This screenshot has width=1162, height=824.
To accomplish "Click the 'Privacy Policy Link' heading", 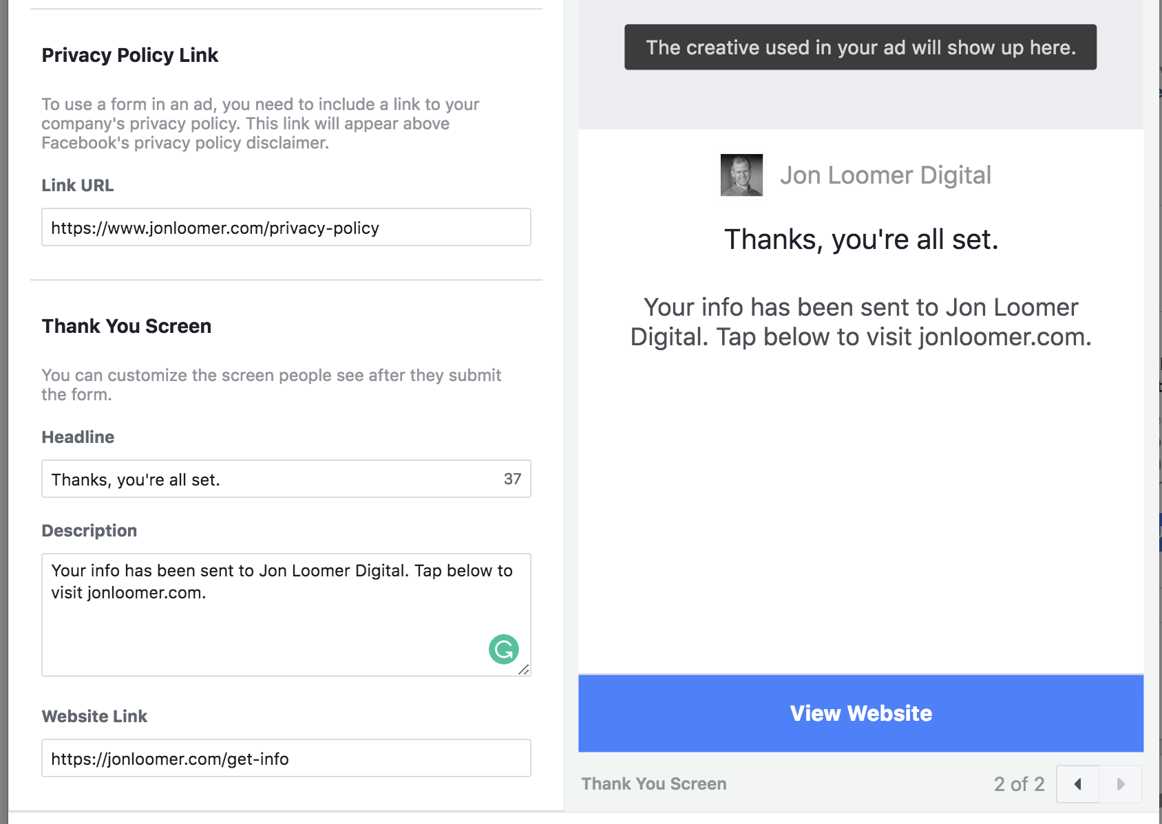I will [x=130, y=55].
